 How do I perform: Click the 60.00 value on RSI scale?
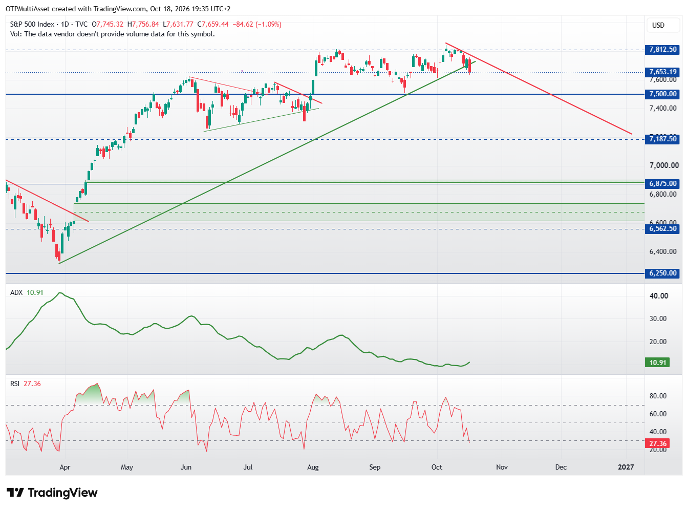pos(658,414)
